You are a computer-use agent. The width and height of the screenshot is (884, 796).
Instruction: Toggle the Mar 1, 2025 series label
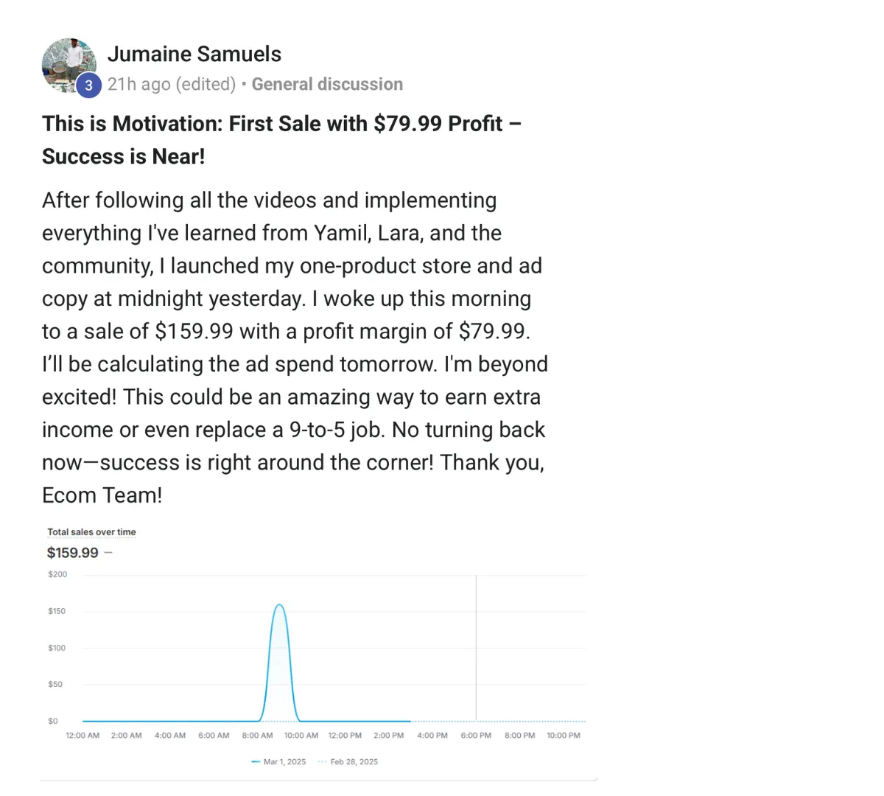pyautogui.click(x=284, y=761)
